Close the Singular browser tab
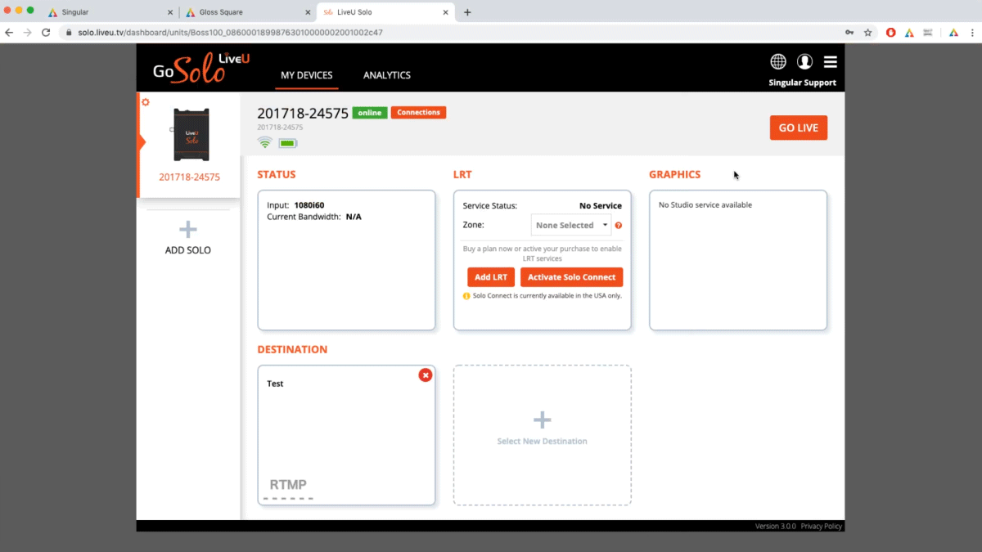982x552 pixels. click(x=170, y=12)
